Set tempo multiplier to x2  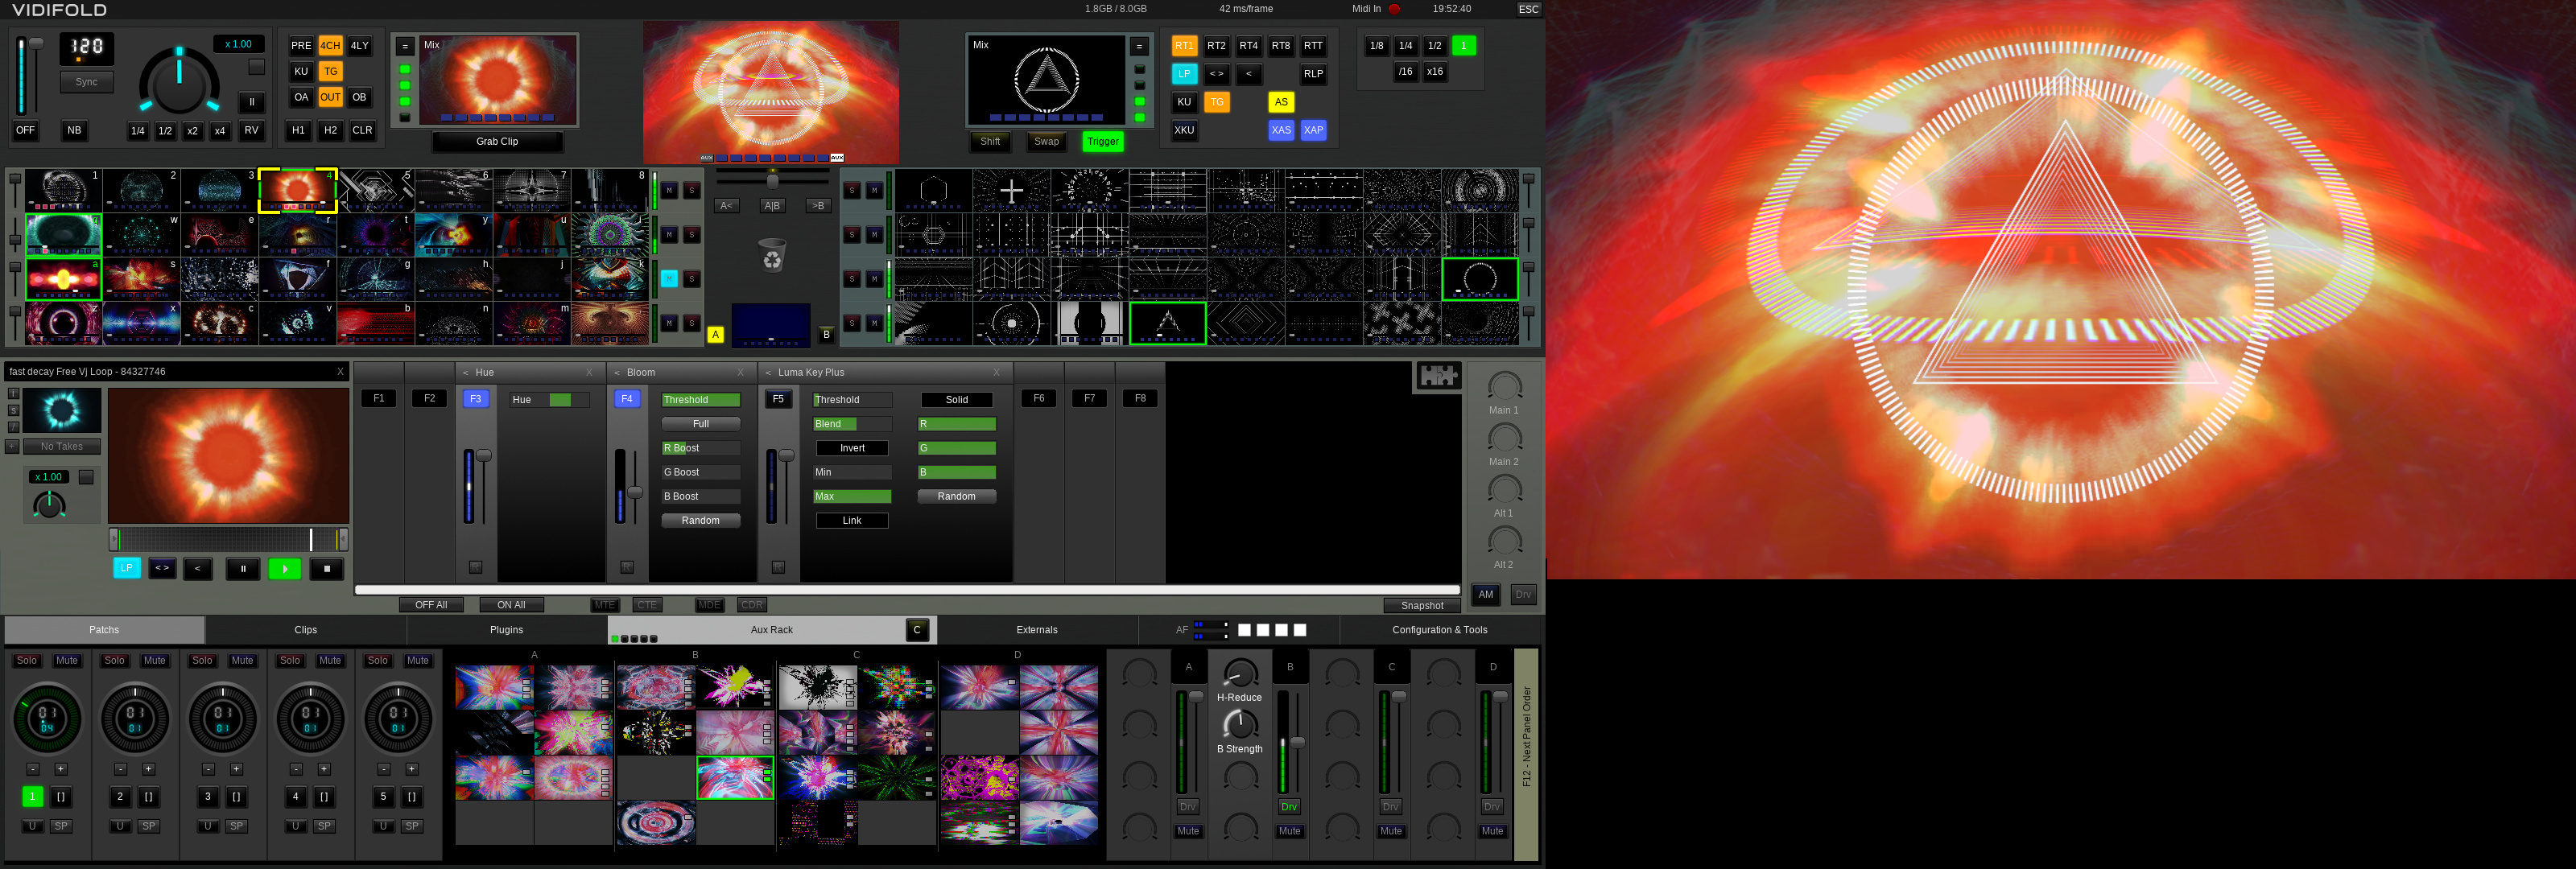point(192,131)
